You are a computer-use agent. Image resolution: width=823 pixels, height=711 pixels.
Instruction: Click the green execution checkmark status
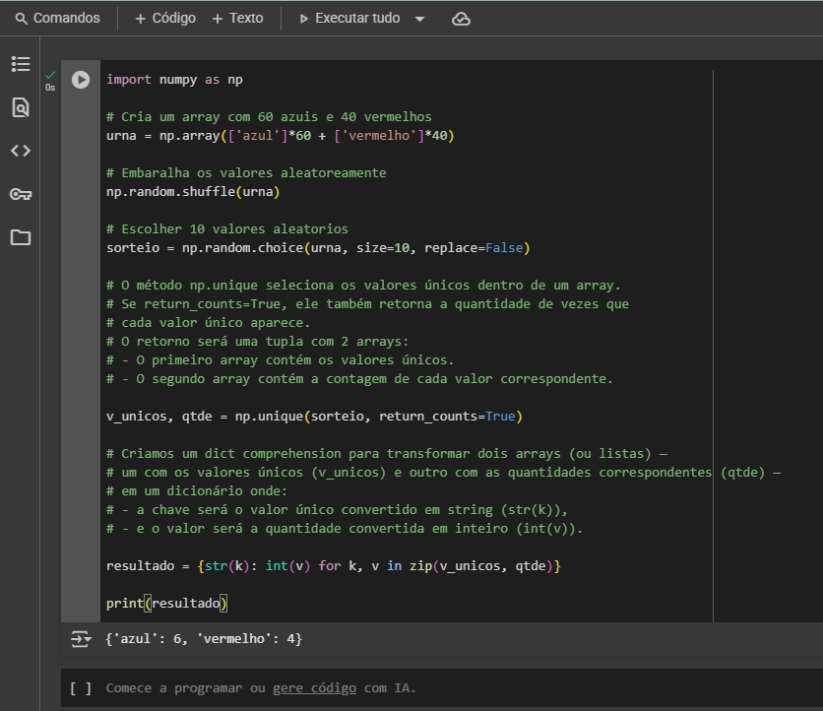coord(50,76)
